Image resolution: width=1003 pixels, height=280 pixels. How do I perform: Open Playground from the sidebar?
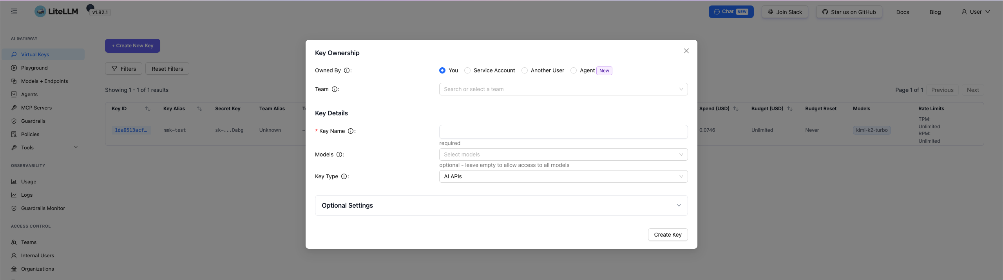pyautogui.click(x=34, y=68)
